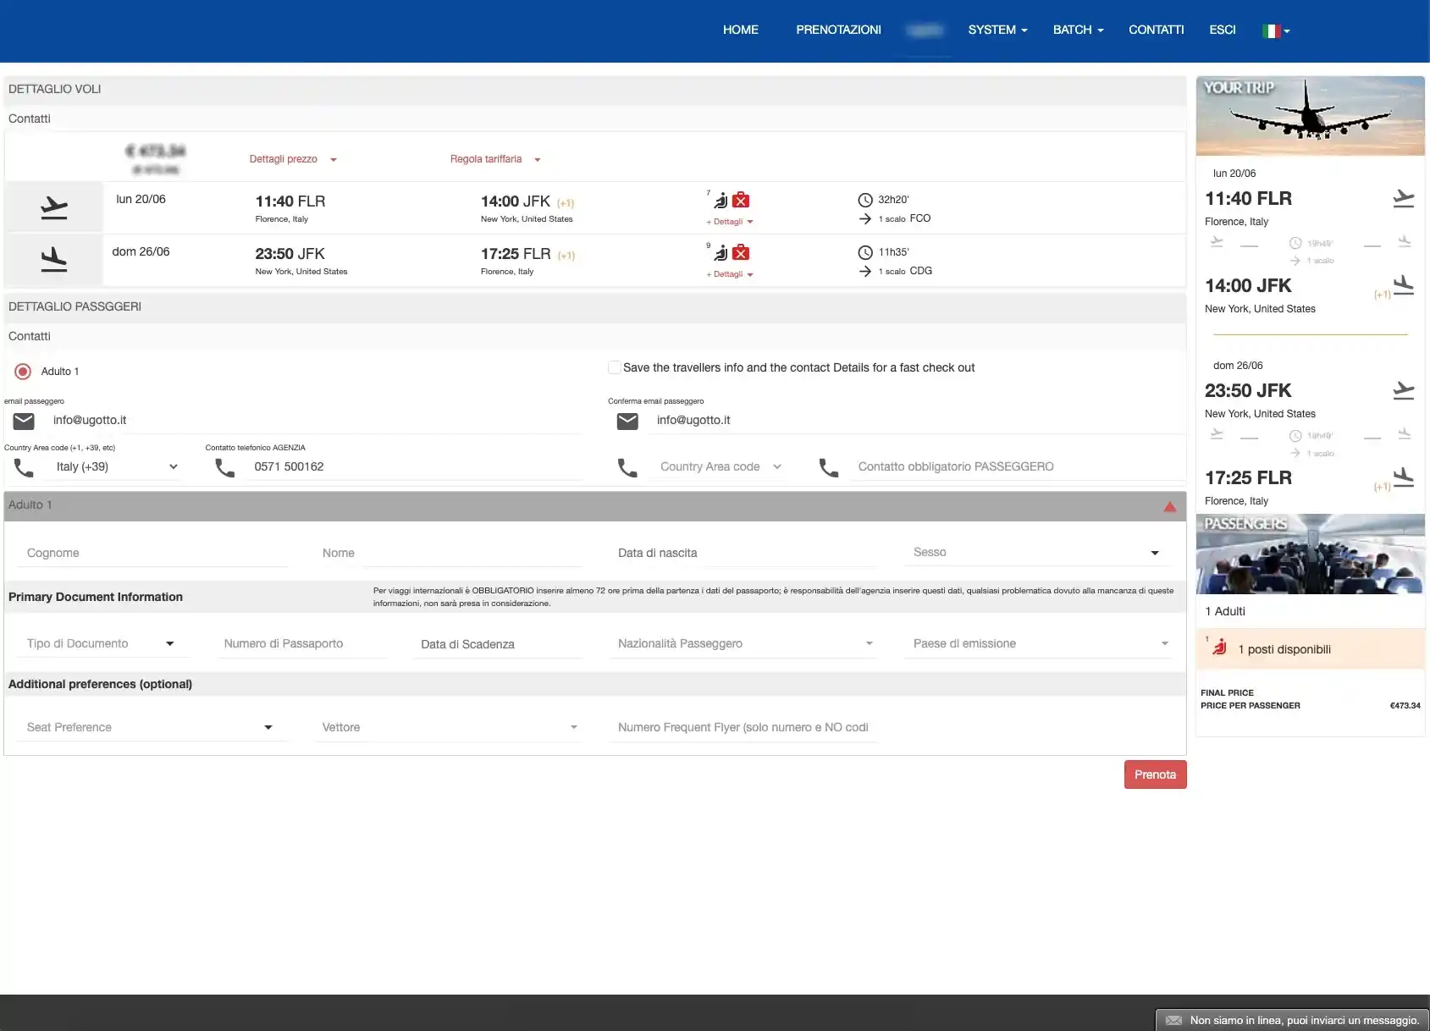Open the SYSTEM menu

coord(997,30)
